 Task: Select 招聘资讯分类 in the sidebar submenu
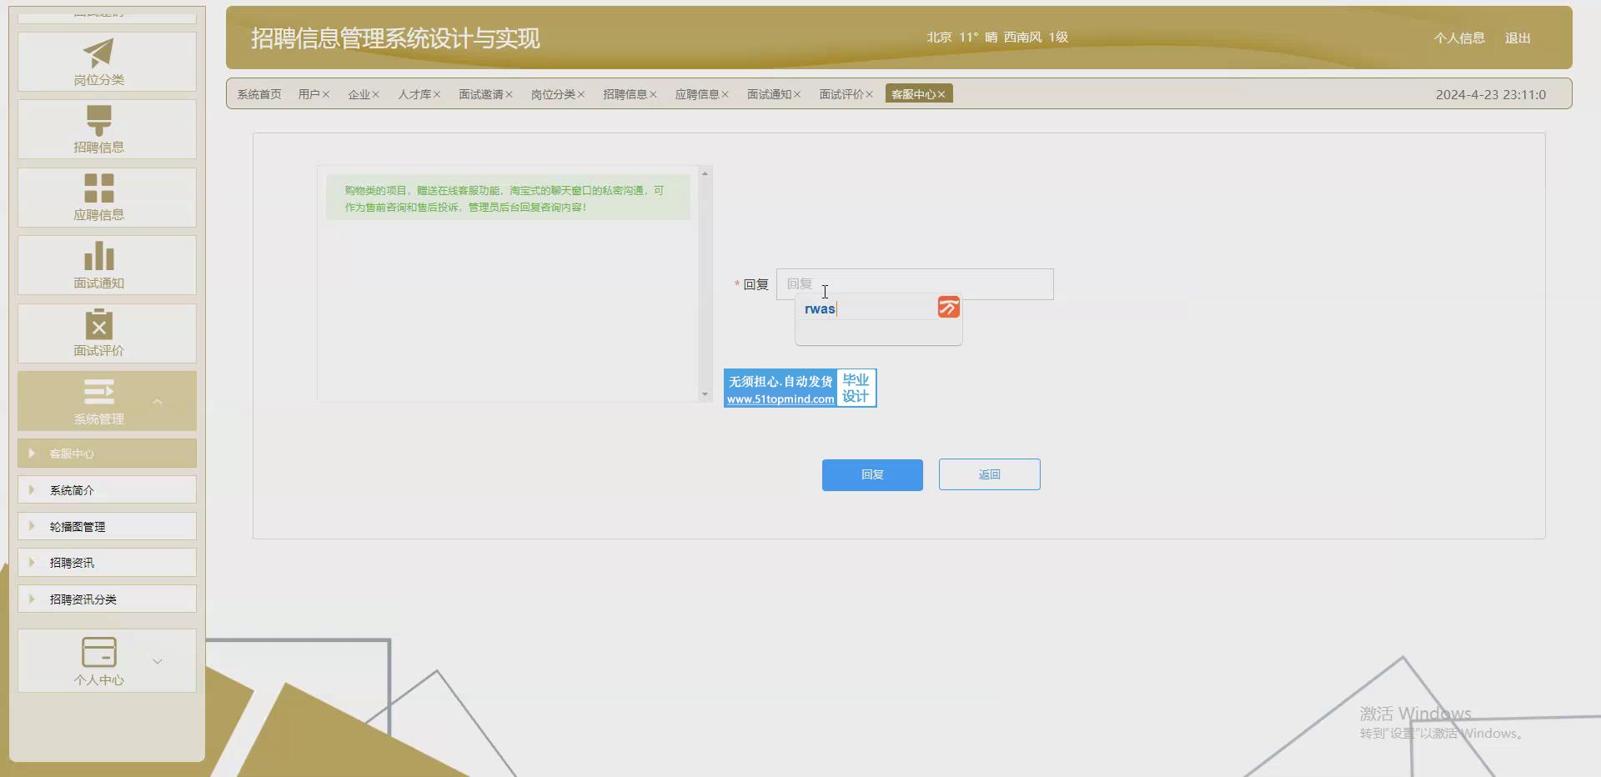tap(107, 599)
